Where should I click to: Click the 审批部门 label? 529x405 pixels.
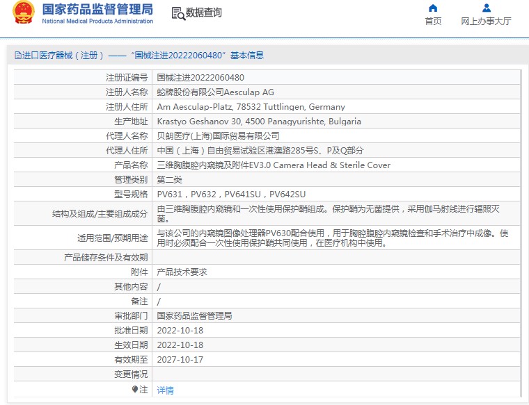[131, 316]
